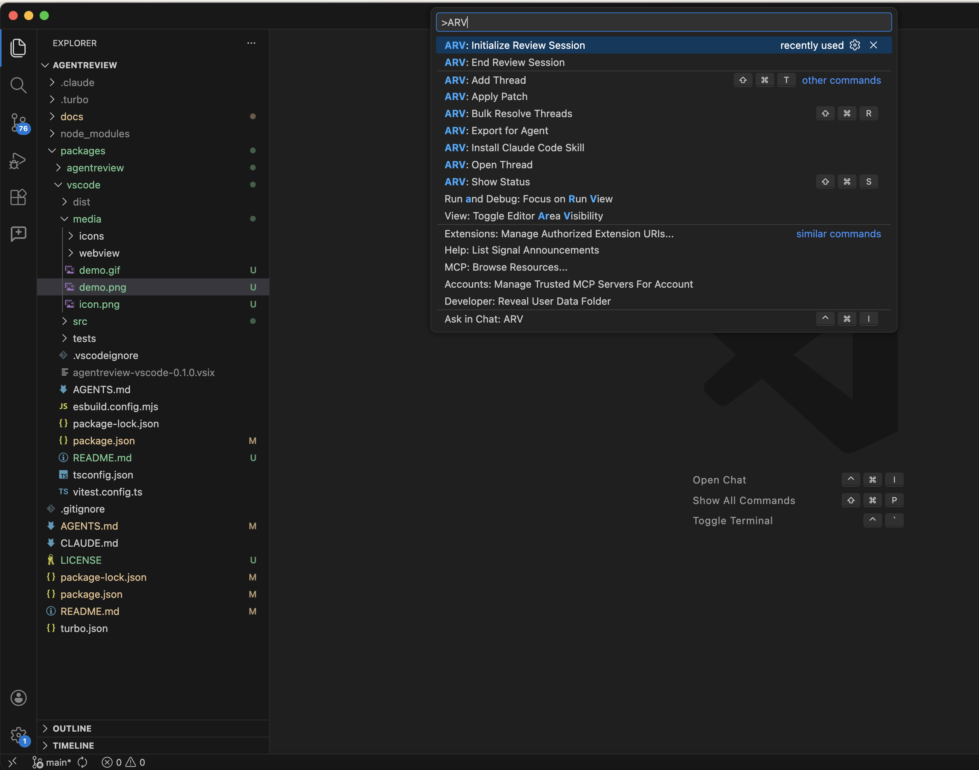Open the Extensions view
Screen dimensions: 979x770
pyautogui.click(x=19, y=197)
